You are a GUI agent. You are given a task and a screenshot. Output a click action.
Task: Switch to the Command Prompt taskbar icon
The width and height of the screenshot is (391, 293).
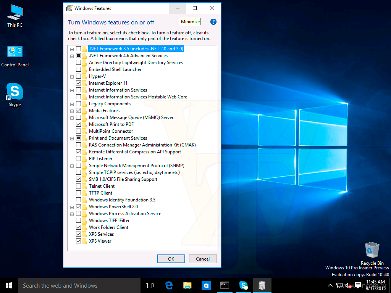(x=225, y=285)
